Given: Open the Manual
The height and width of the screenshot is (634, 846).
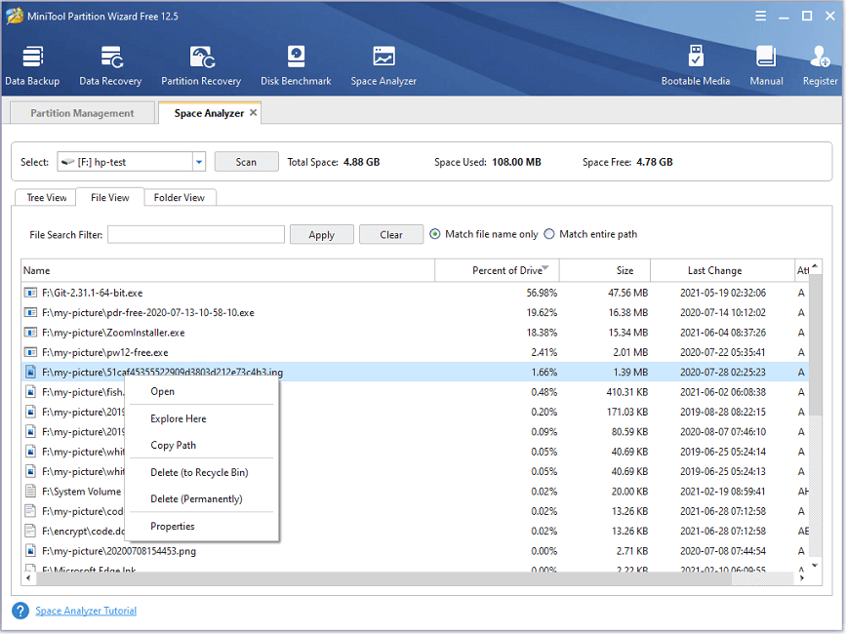Looking at the screenshot, I should [766, 65].
